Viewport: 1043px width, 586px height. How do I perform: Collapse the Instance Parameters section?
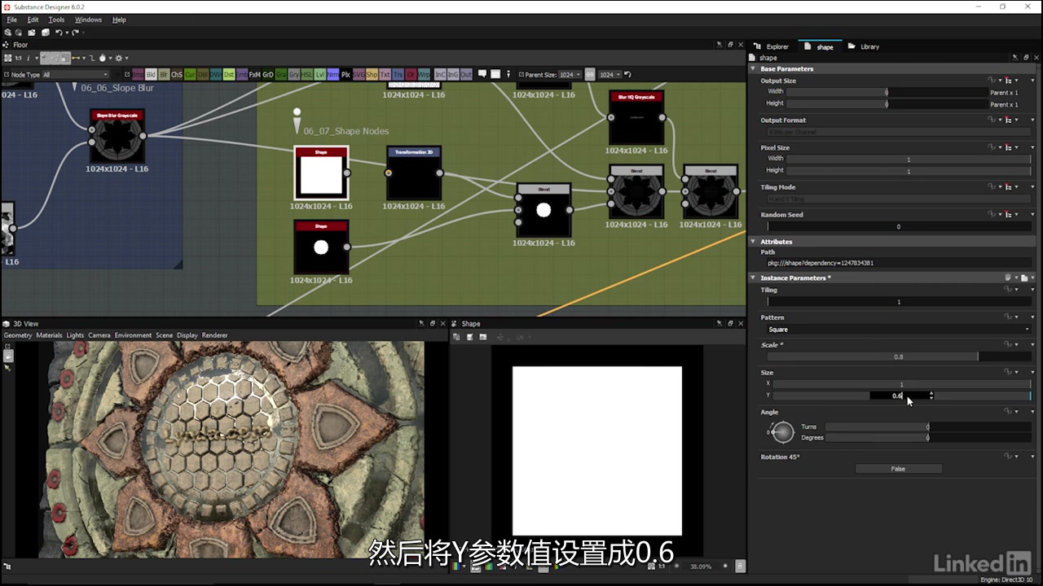pyautogui.click(x=754, y=278)
